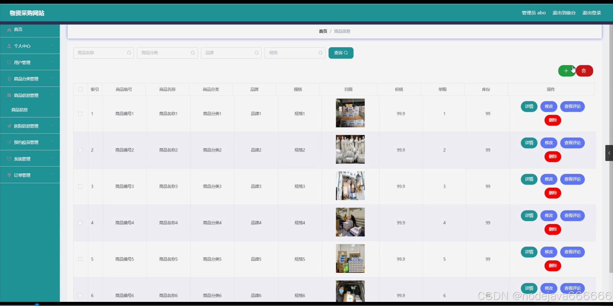Open the cover thumbnail of 商品名称1
The image size is (613, 306).
point(350,113)
